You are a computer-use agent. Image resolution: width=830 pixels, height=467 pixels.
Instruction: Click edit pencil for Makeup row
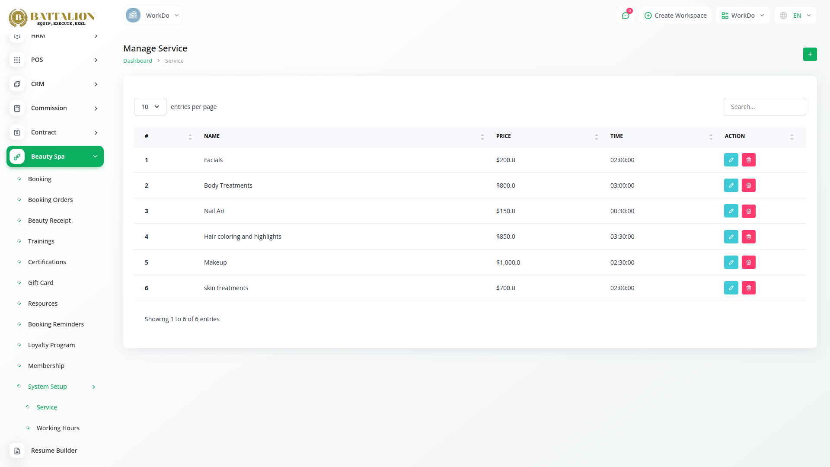coord(731,262)
